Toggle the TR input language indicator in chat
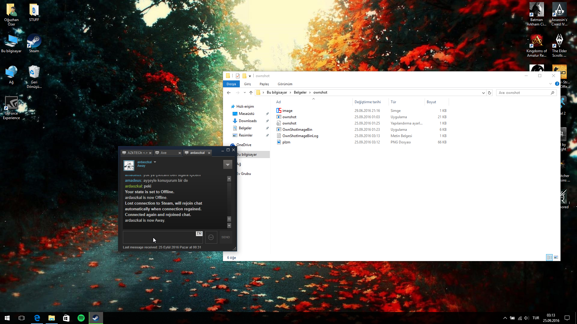This screenshot has width=577, height=324. 199,234
